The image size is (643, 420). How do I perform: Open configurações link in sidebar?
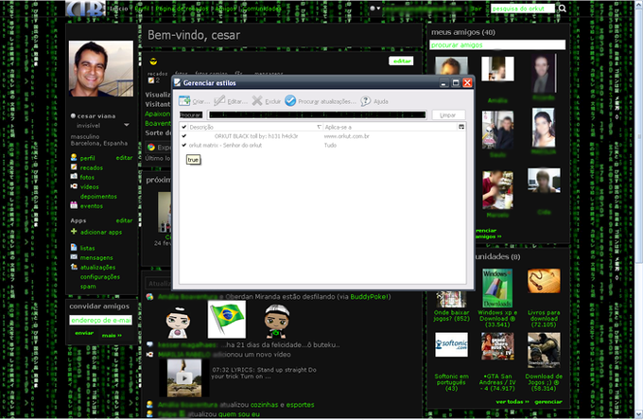click(100, 276)
